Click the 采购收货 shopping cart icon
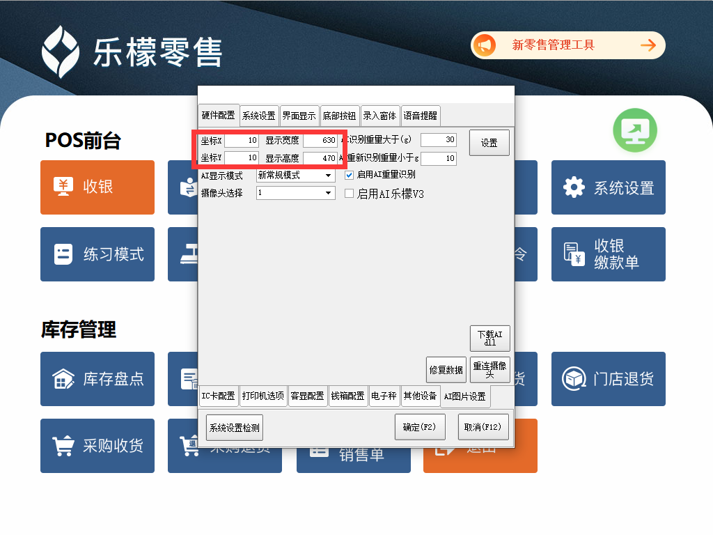The height and width of the screenshot is (535, 713). (63, 446)
